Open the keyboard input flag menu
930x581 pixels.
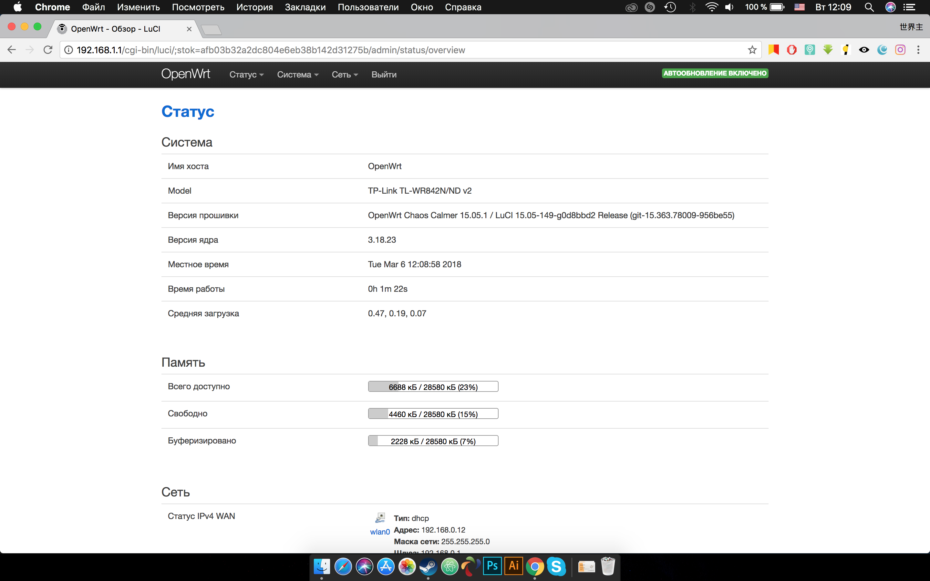pos(799,7)
